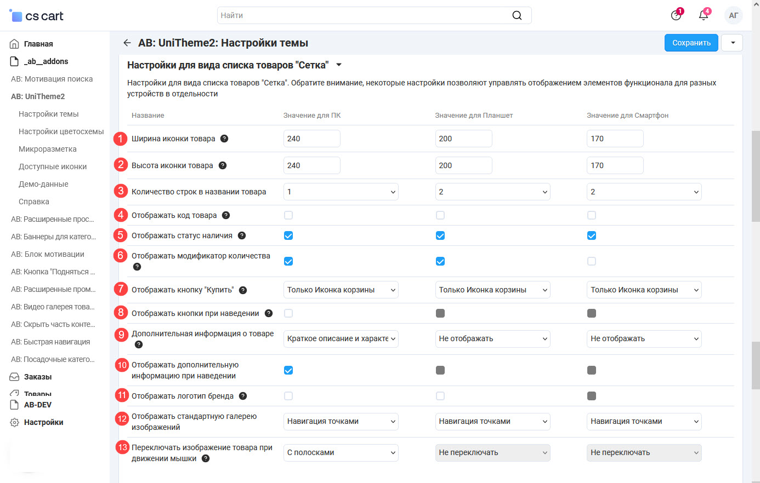Click the file icon beside _ab__addons
This screenshot has height=483, width=760.
point(15,61)
